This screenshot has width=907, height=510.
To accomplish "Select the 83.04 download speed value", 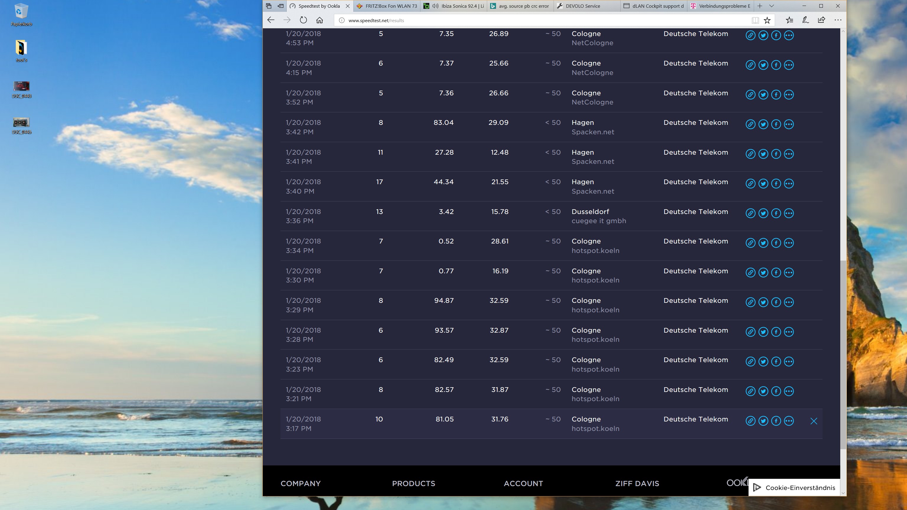I will click(x=444, y=122).
